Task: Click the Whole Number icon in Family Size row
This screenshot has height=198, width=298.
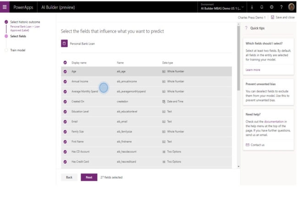Action: 164,132
